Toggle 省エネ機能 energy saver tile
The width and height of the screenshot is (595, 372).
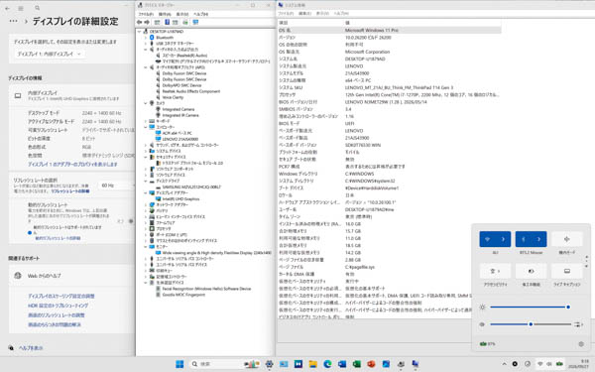[531, 271]
